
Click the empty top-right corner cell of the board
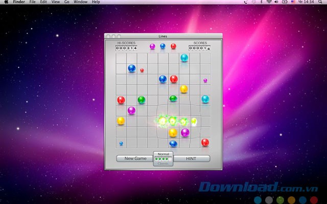[x=205, y=58]
